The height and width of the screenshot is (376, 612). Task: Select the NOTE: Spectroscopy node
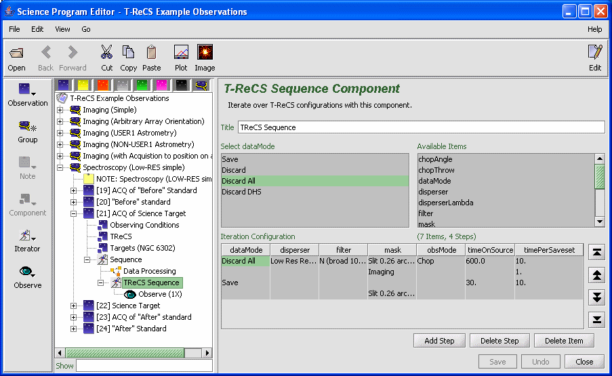tap(154, 179)
